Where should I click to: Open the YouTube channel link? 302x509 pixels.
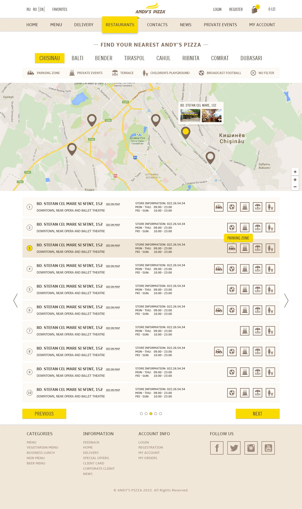(268, 448)
